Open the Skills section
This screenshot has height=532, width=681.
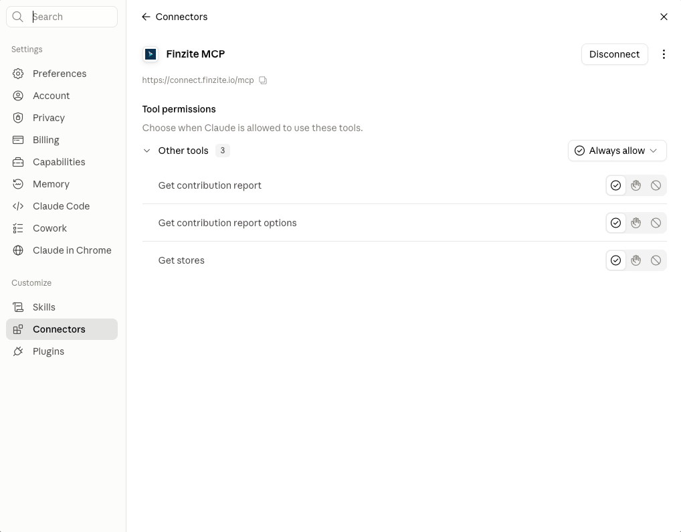(62, 307)
